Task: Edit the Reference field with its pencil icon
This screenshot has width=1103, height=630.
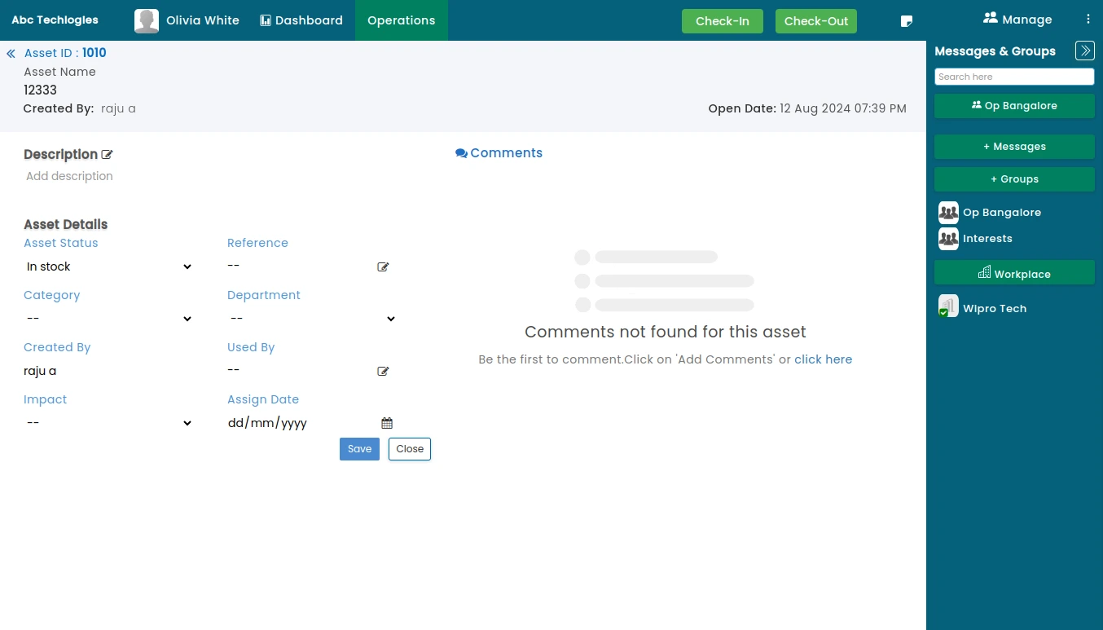Action: (383, 267)
